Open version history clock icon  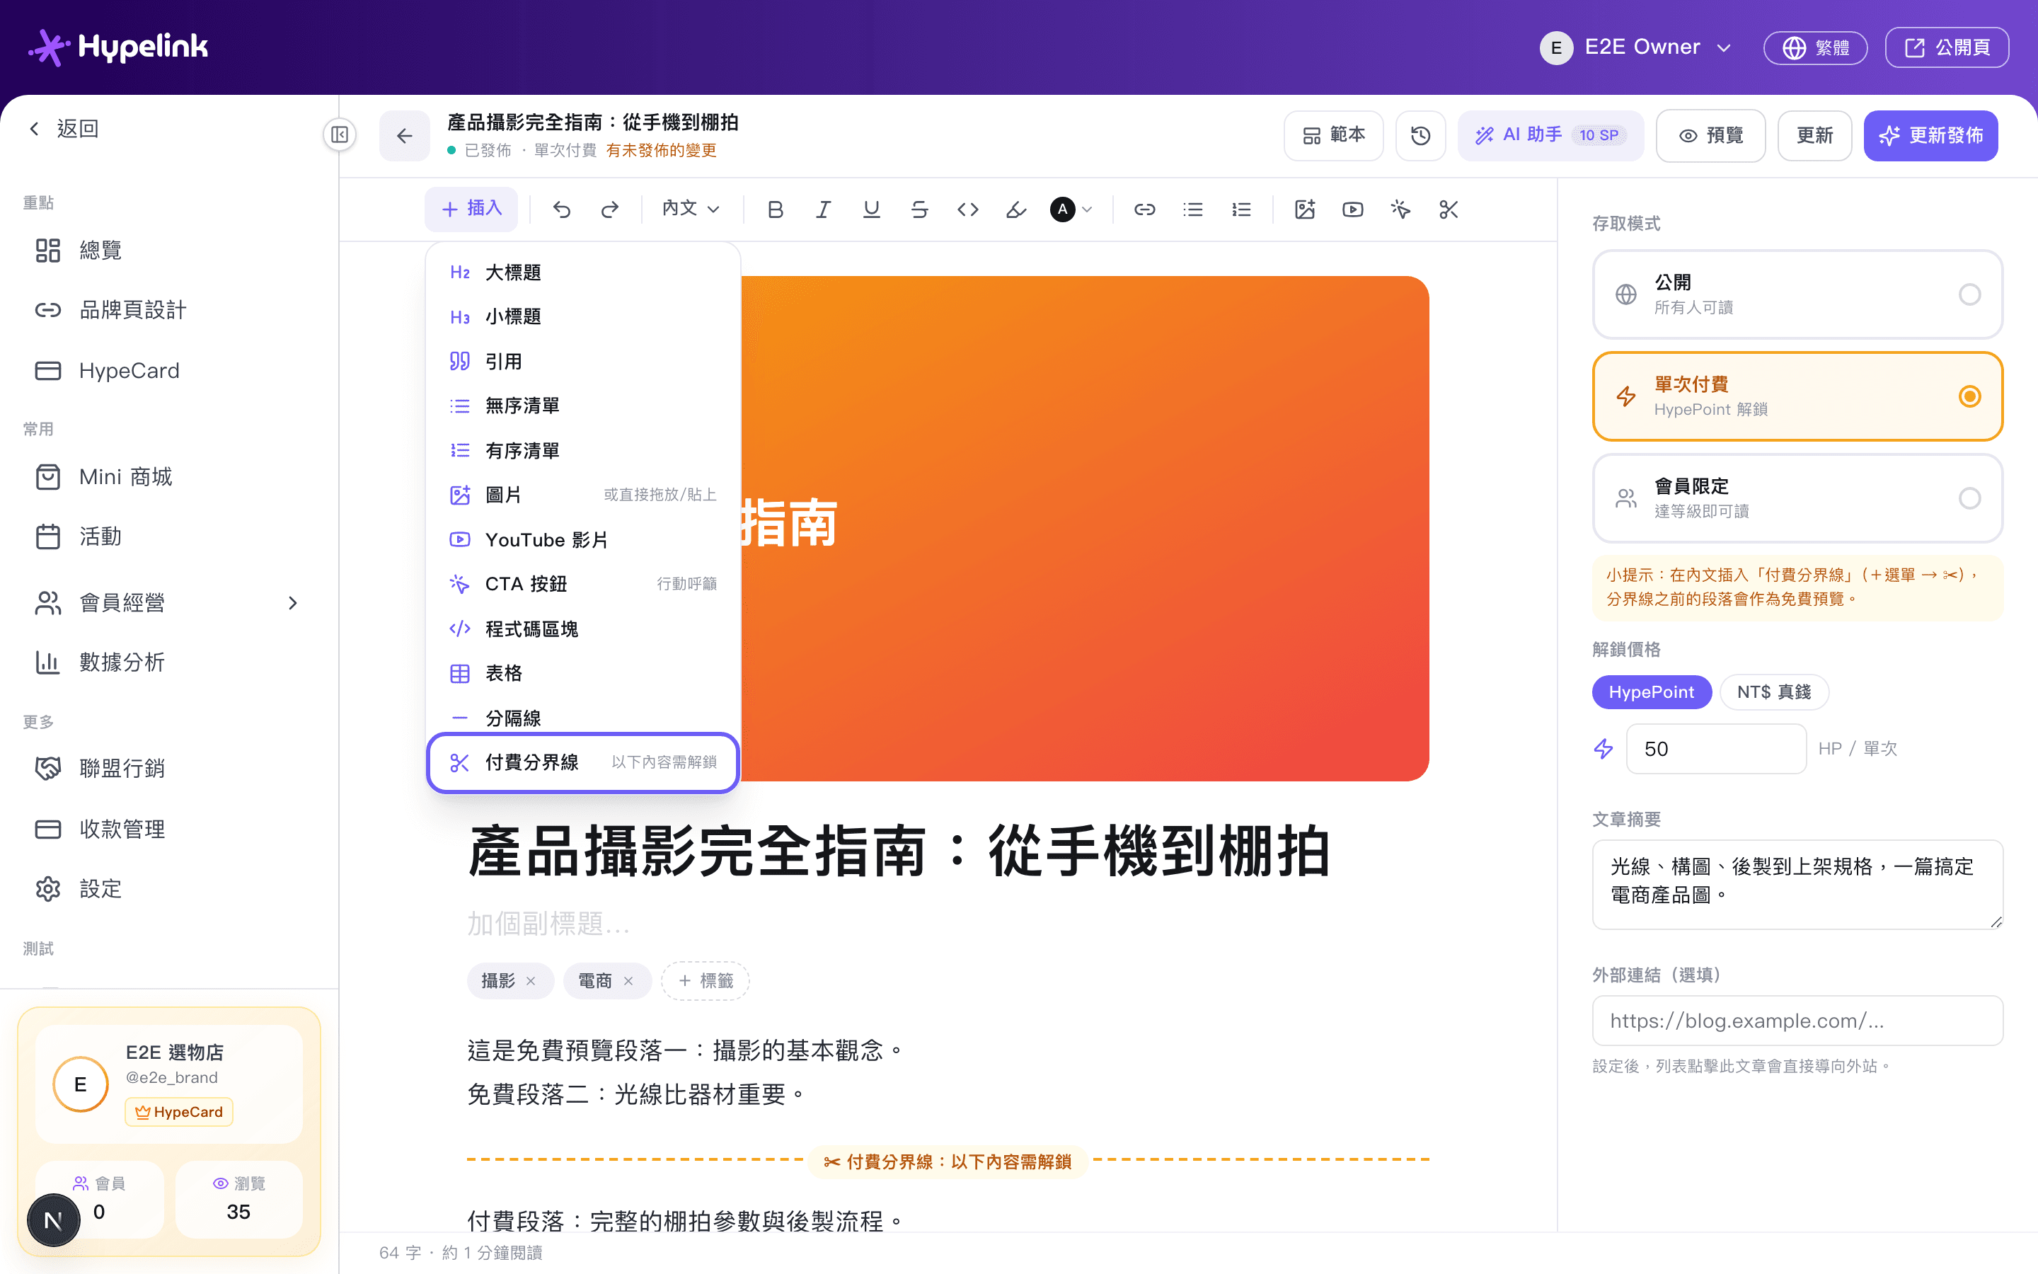(1421, 134)
